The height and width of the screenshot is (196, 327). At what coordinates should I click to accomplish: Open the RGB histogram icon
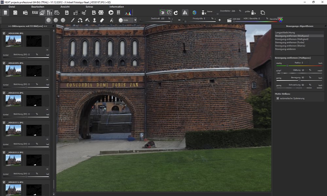[128, 13]
